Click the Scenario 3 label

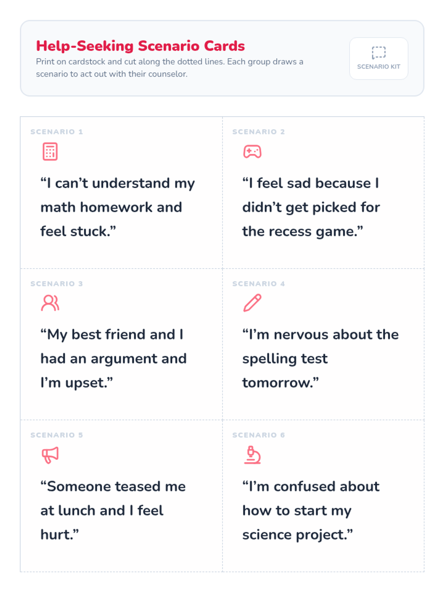[x=57, y=284]
